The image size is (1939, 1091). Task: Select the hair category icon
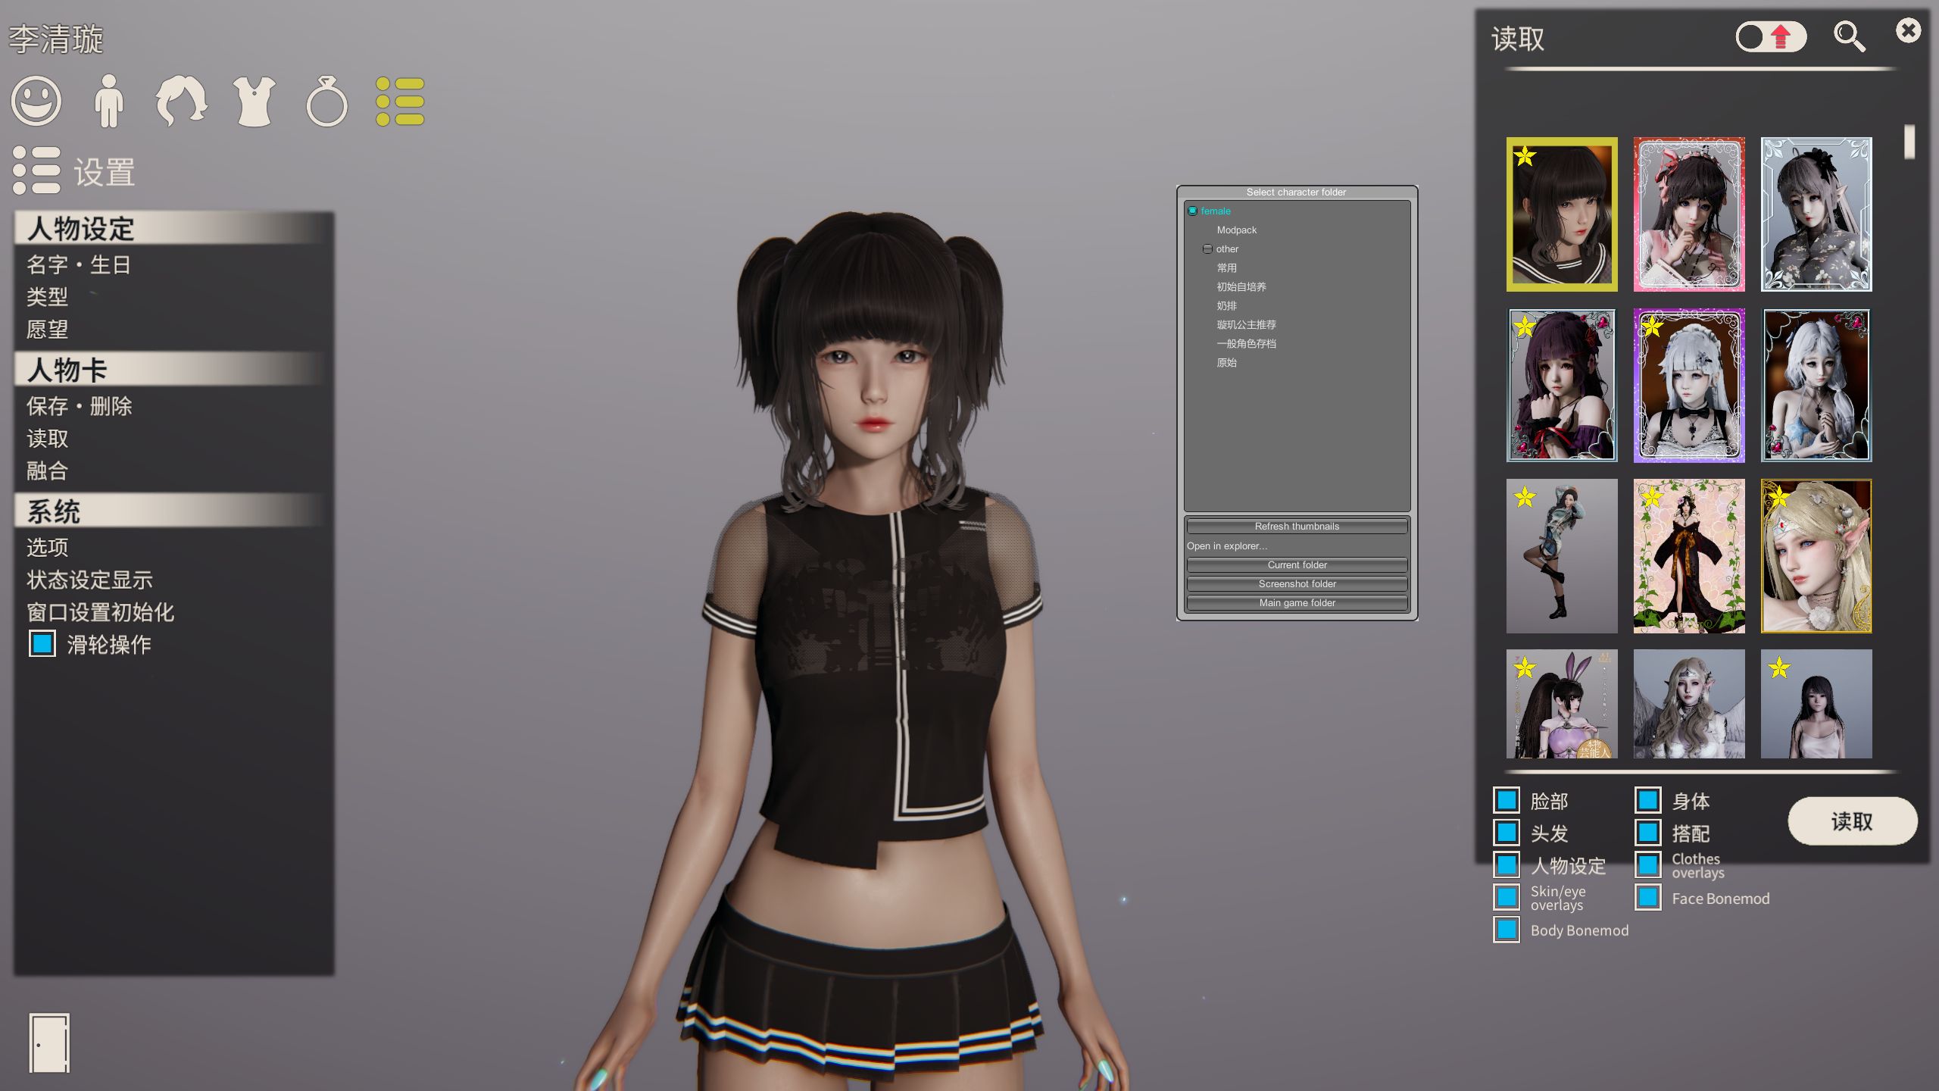182,101
